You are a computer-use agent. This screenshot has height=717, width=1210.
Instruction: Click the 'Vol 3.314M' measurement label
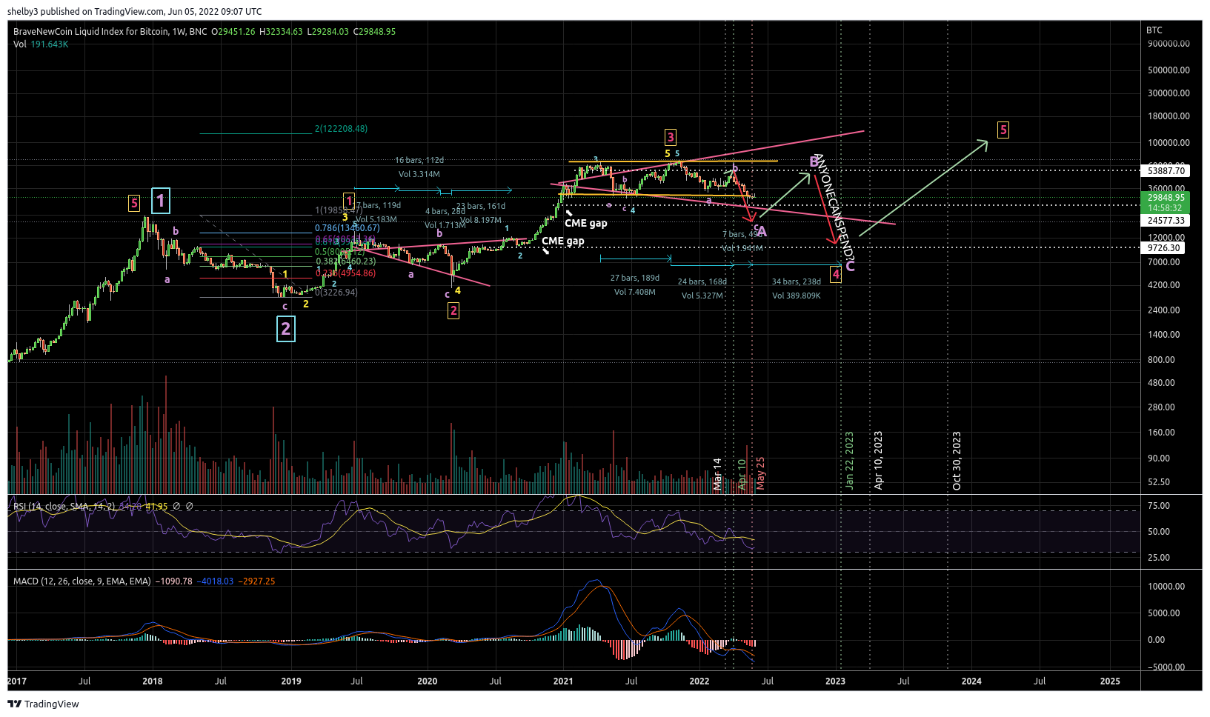(x=419, y=175)
